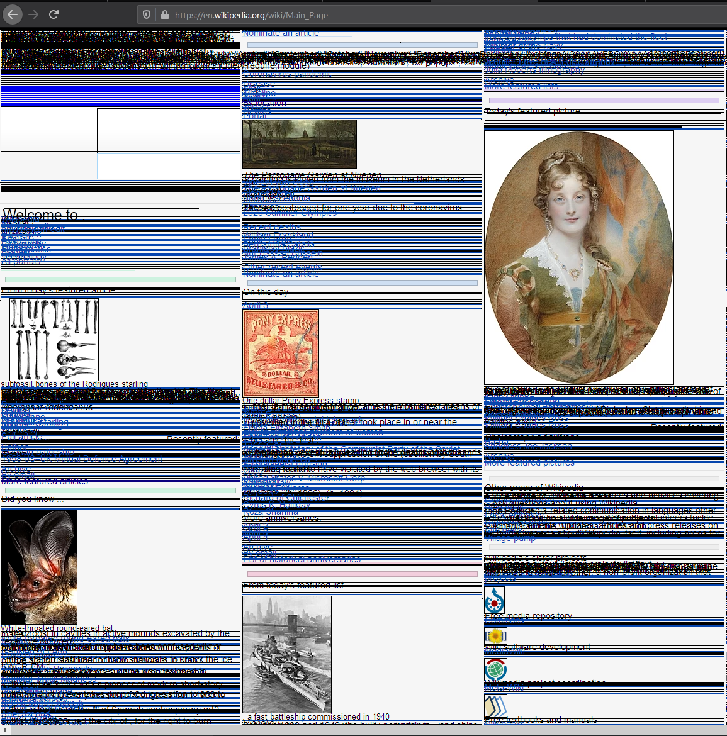727x736 pixels.
Task: Open the white-throated round-eared bat photo
Action: click(x=39, y=567)
